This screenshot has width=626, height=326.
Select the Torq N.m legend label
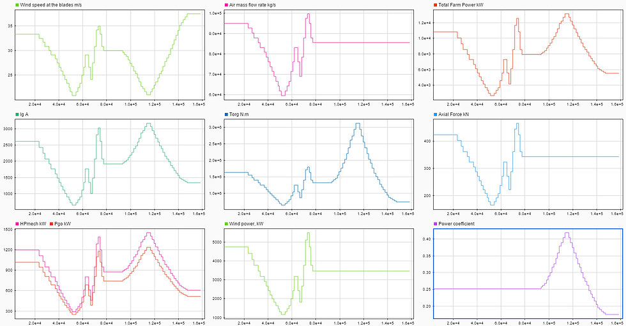coord(239,114)
